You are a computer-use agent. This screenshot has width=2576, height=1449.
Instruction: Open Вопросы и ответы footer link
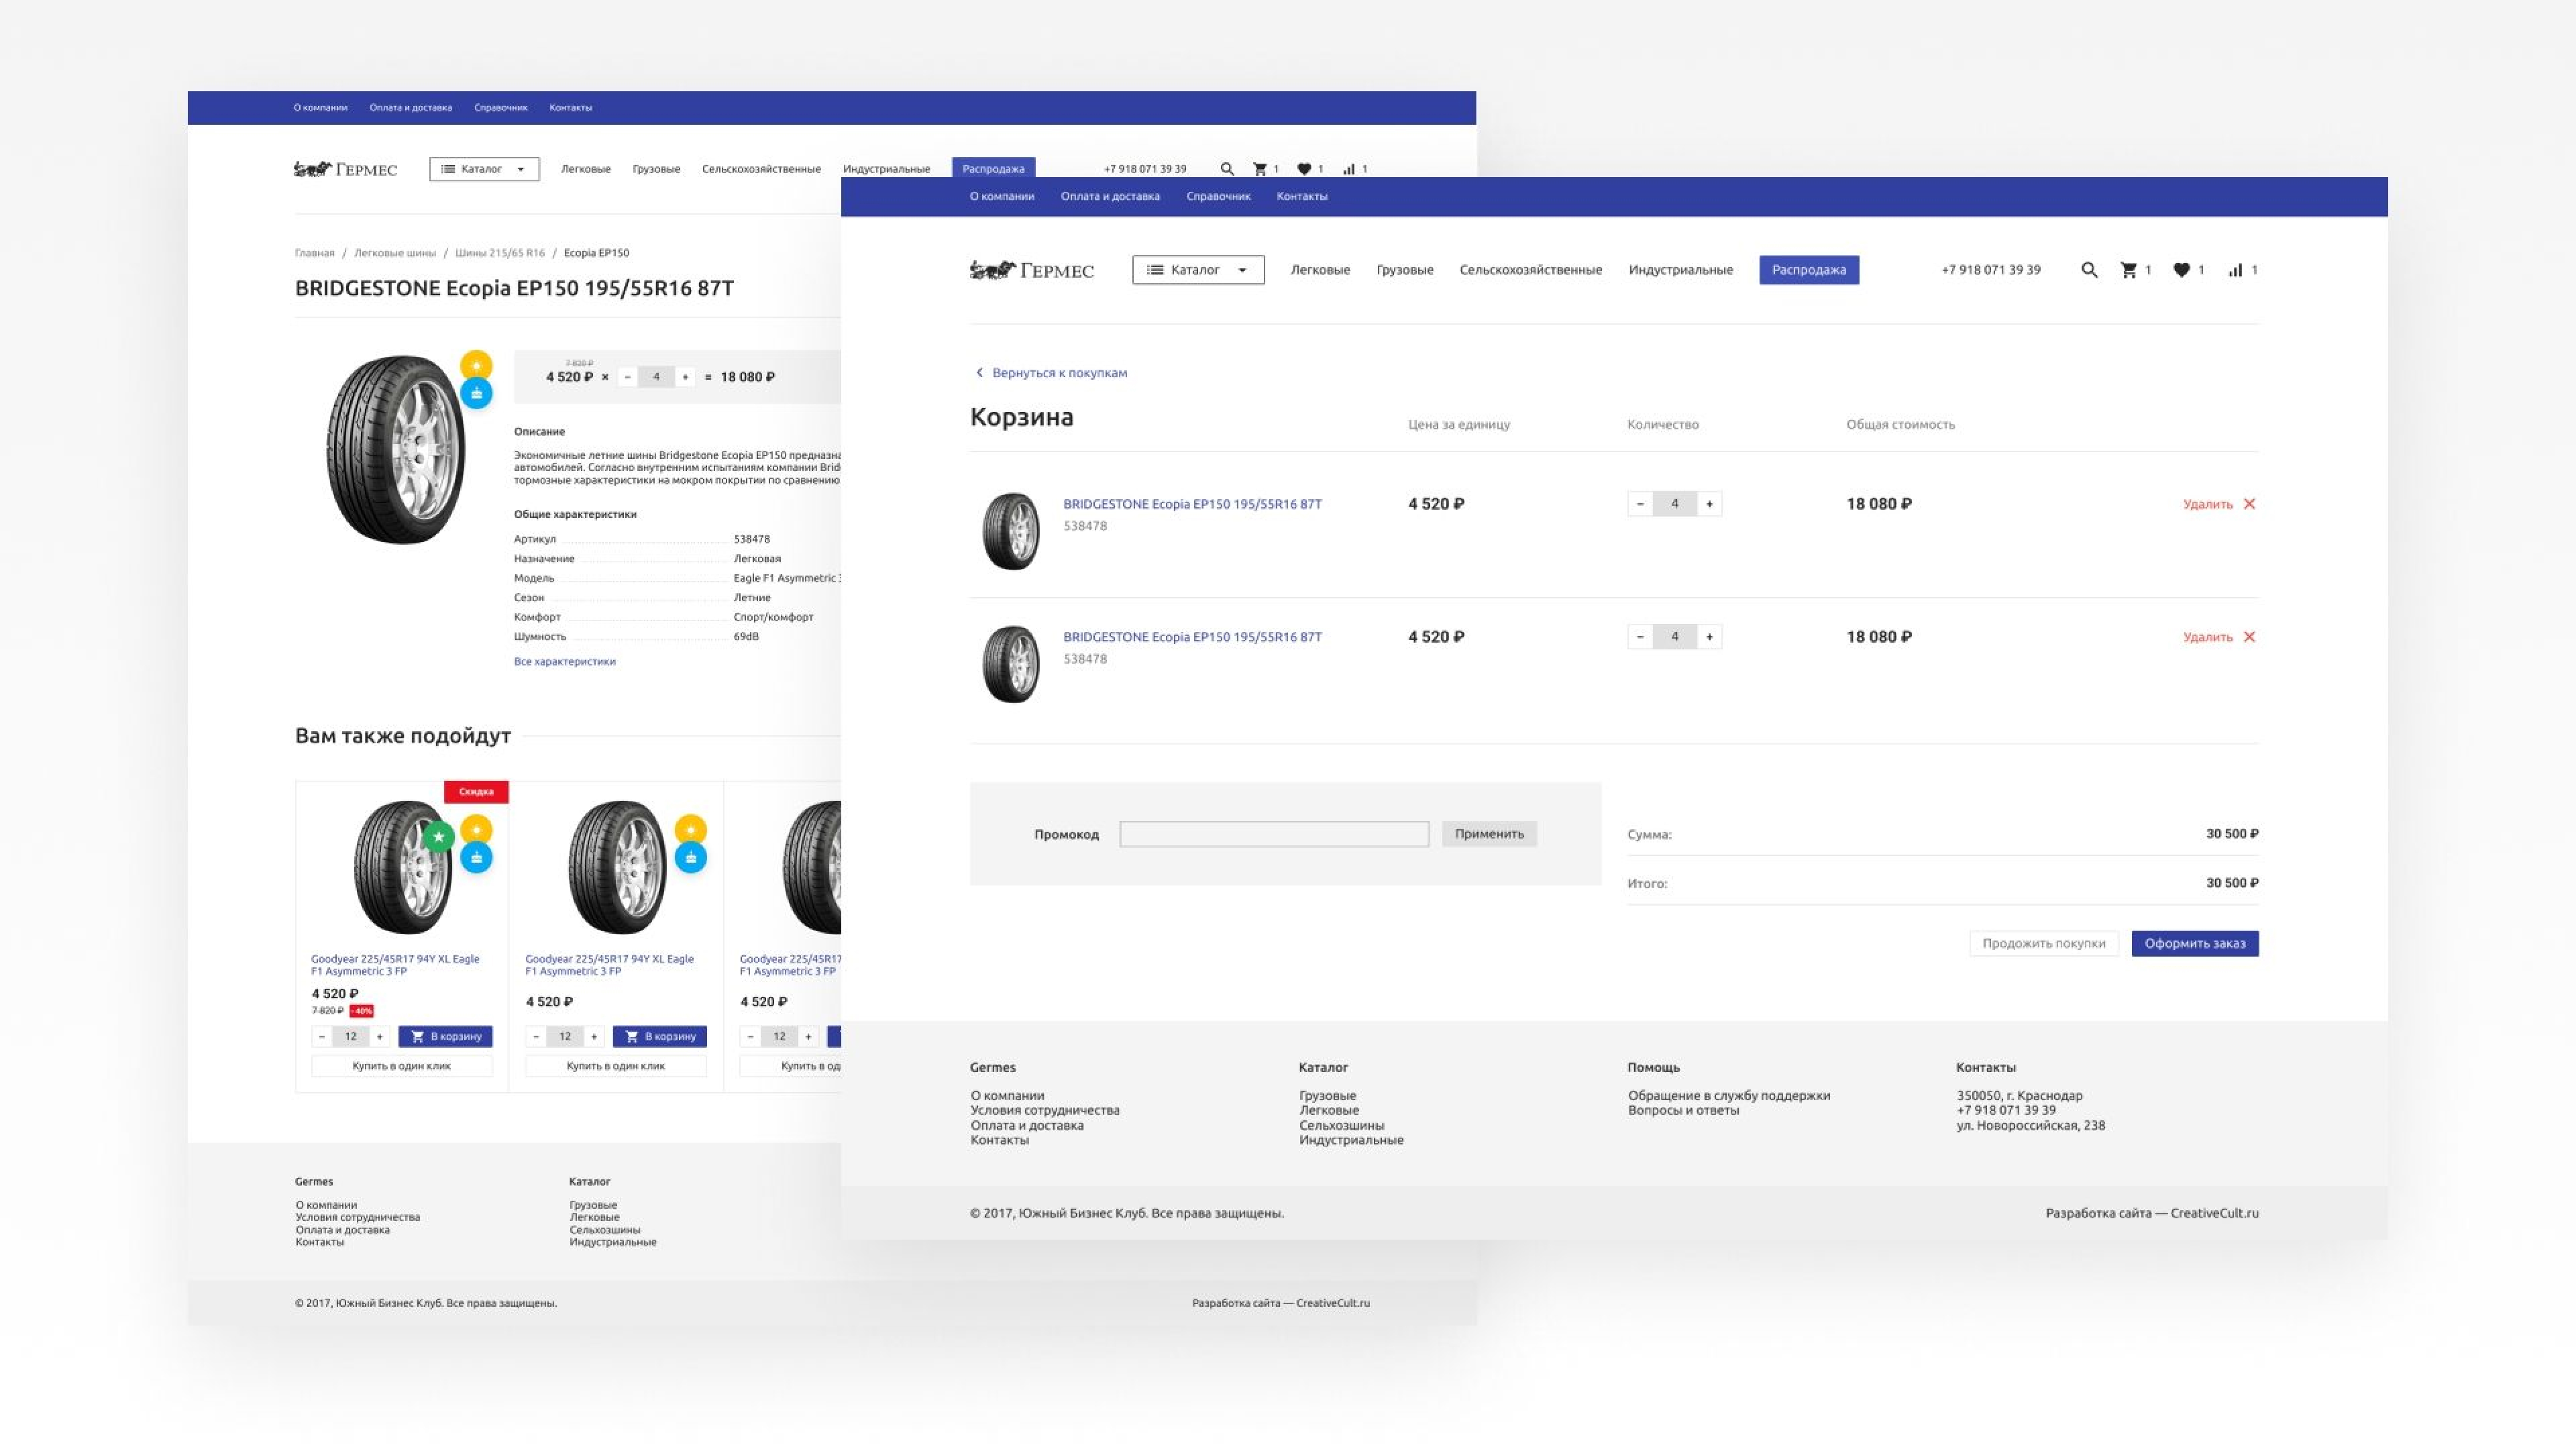pos(1683,1110)
